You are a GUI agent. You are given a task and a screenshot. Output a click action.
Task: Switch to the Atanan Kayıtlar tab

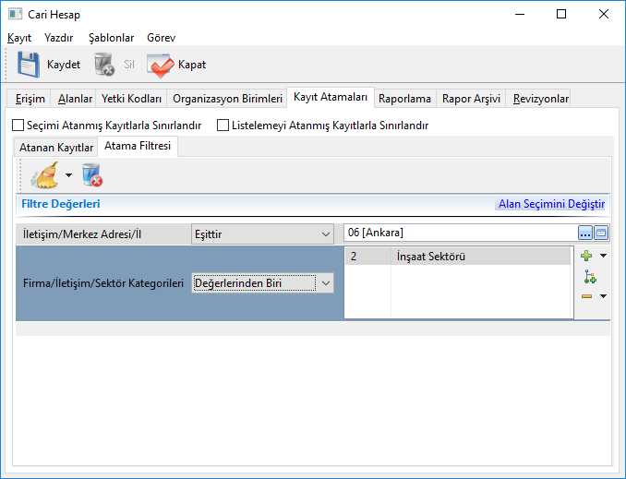tap(56, 148)
